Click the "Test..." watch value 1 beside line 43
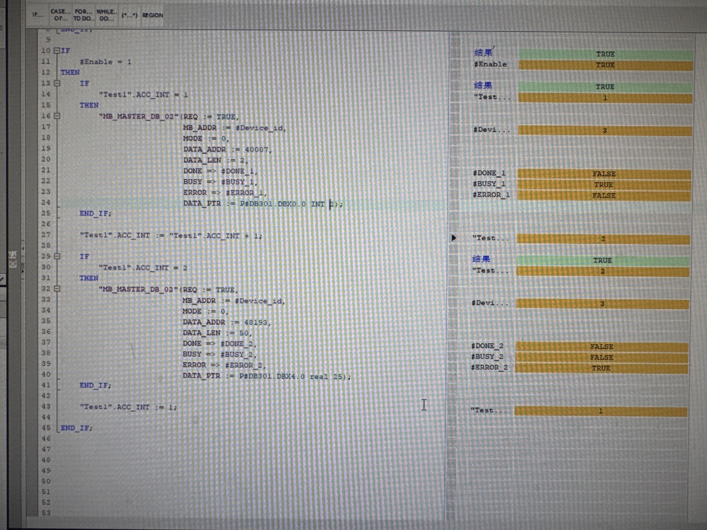The image size is (707, 530). [601, 411]
